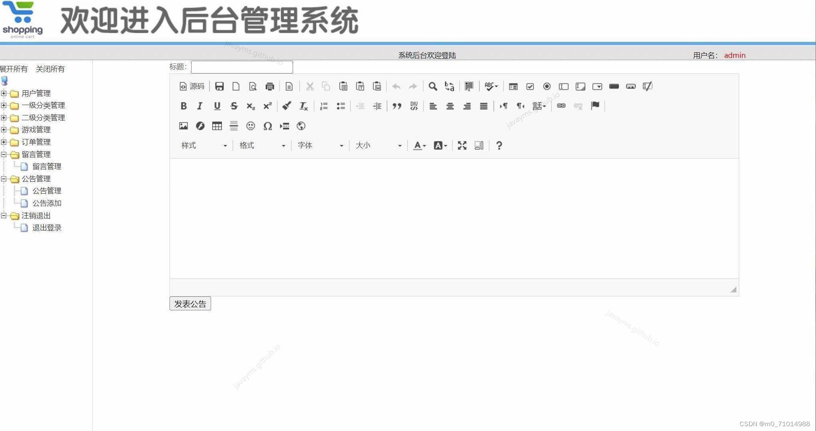Insert a table icon
The width and height of the screenshot is (816, 431).
pyautogui.click(x=217, y=126)
